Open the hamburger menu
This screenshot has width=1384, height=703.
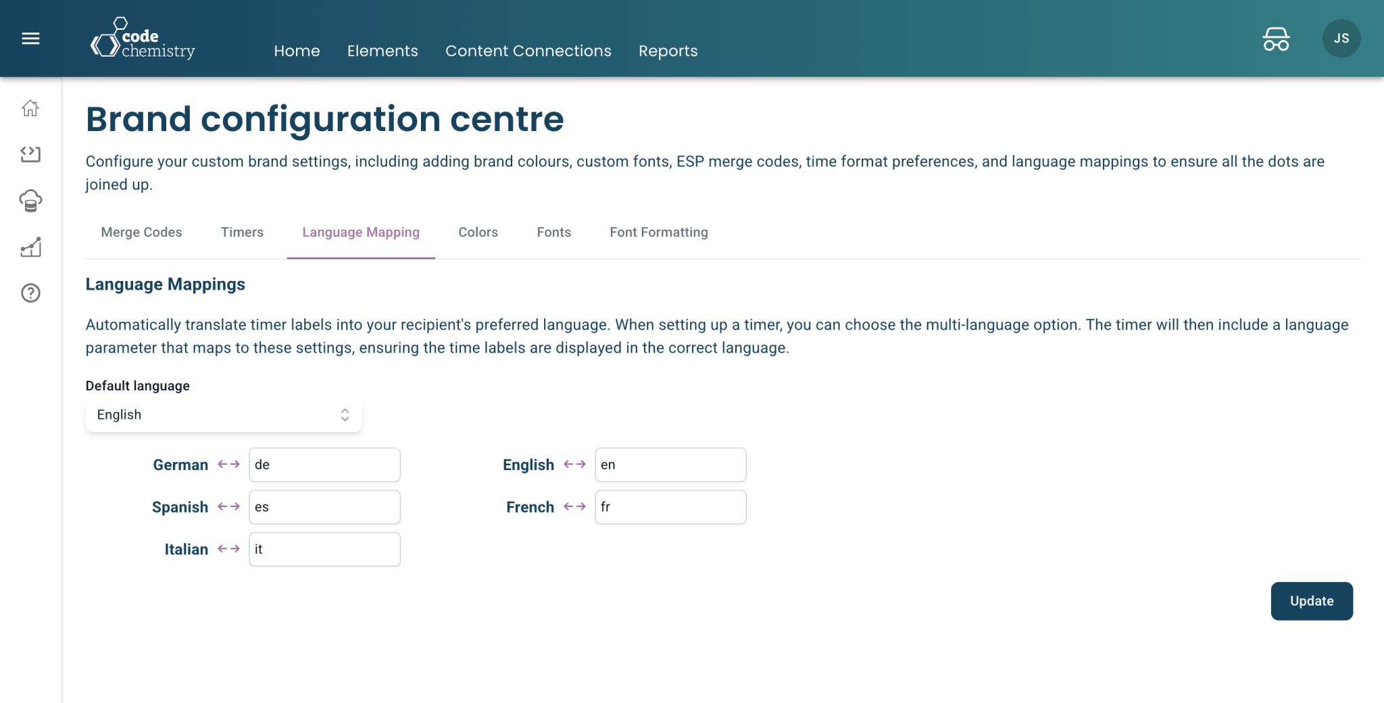(x=30, y=38)
